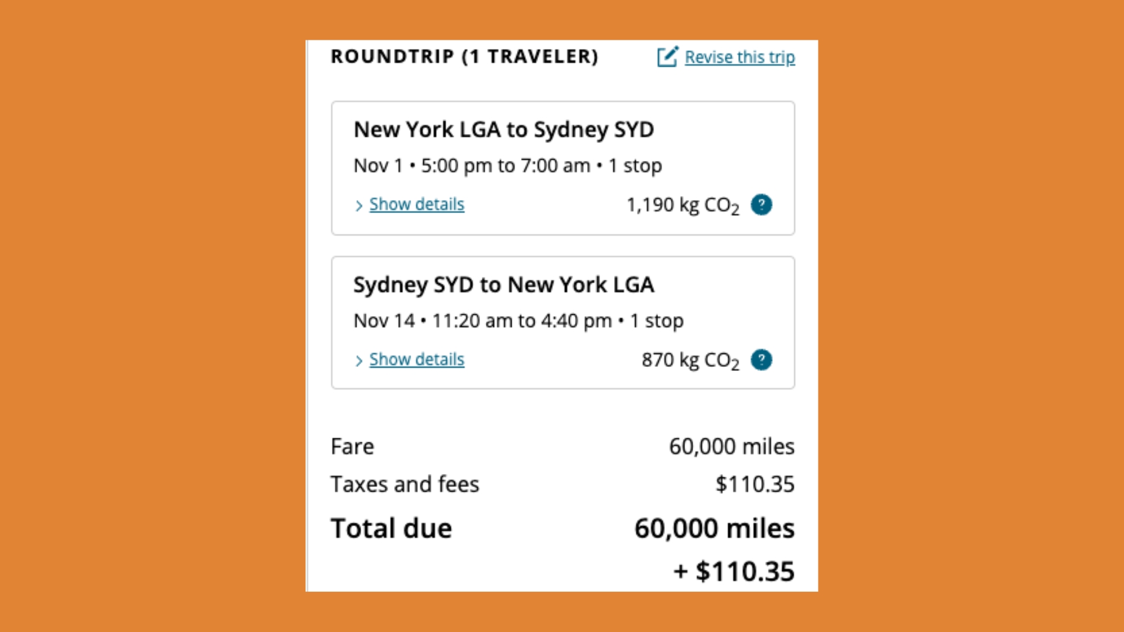
Task: Select the New York LGA to Sydney SYD card
Action: [562, 167]
